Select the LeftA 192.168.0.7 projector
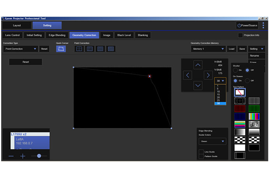Viewport: 269px width, 179px height. click(x=32, y=142)
